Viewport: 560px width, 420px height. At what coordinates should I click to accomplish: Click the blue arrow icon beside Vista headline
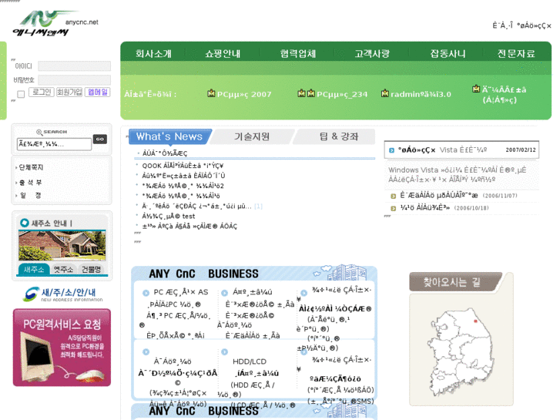tap(391, 150)
